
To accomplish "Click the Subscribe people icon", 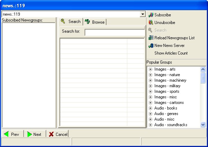I will click(x=151, y=15).
